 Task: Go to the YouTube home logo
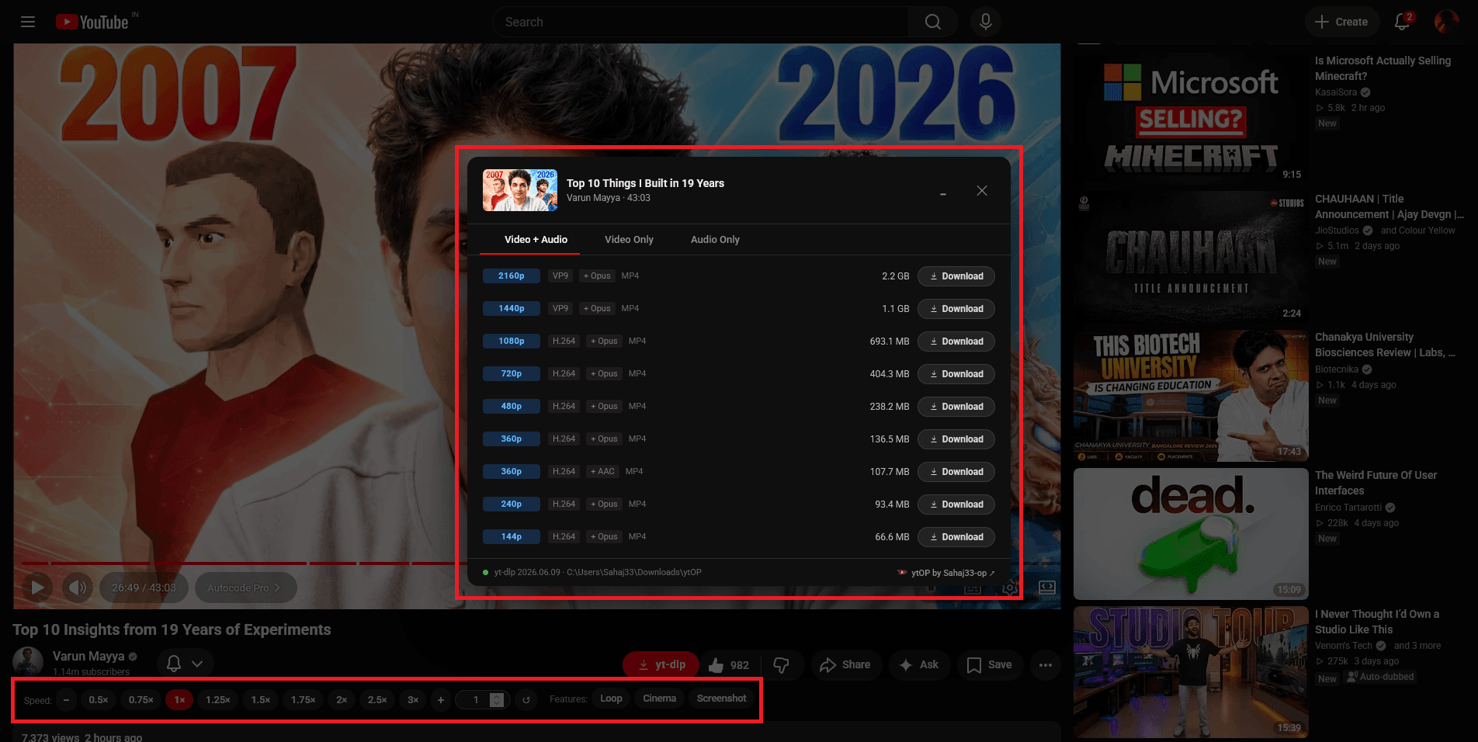tap(92, 22)
